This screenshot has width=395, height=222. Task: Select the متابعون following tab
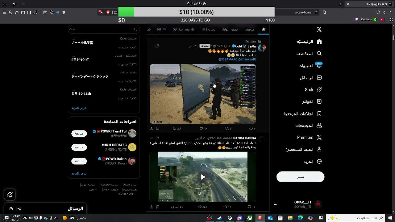(250, 29)
